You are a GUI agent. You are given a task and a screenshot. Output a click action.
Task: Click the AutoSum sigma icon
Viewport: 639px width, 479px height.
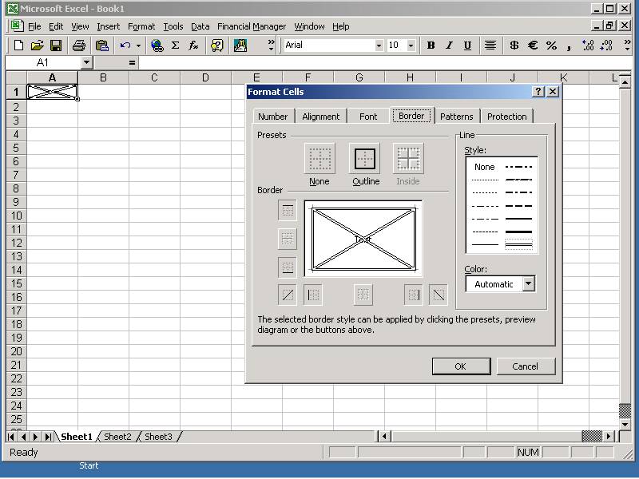tap(175, 46)
